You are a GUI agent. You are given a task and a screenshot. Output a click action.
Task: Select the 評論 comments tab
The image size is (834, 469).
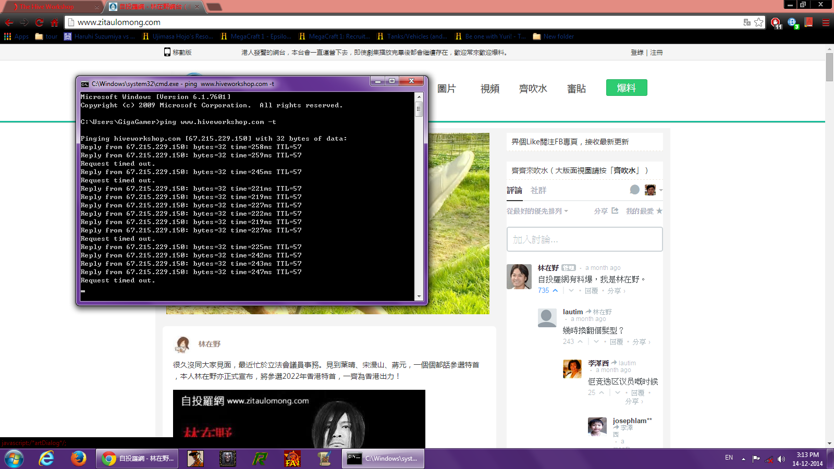pyautogui.click(x=514, y=190)
